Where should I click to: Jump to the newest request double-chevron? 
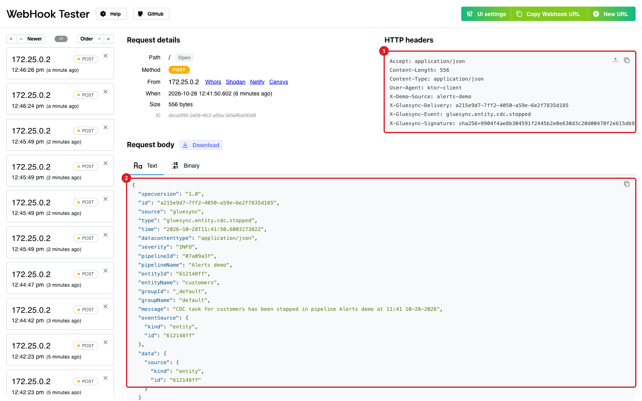click(x=11, y=39)
